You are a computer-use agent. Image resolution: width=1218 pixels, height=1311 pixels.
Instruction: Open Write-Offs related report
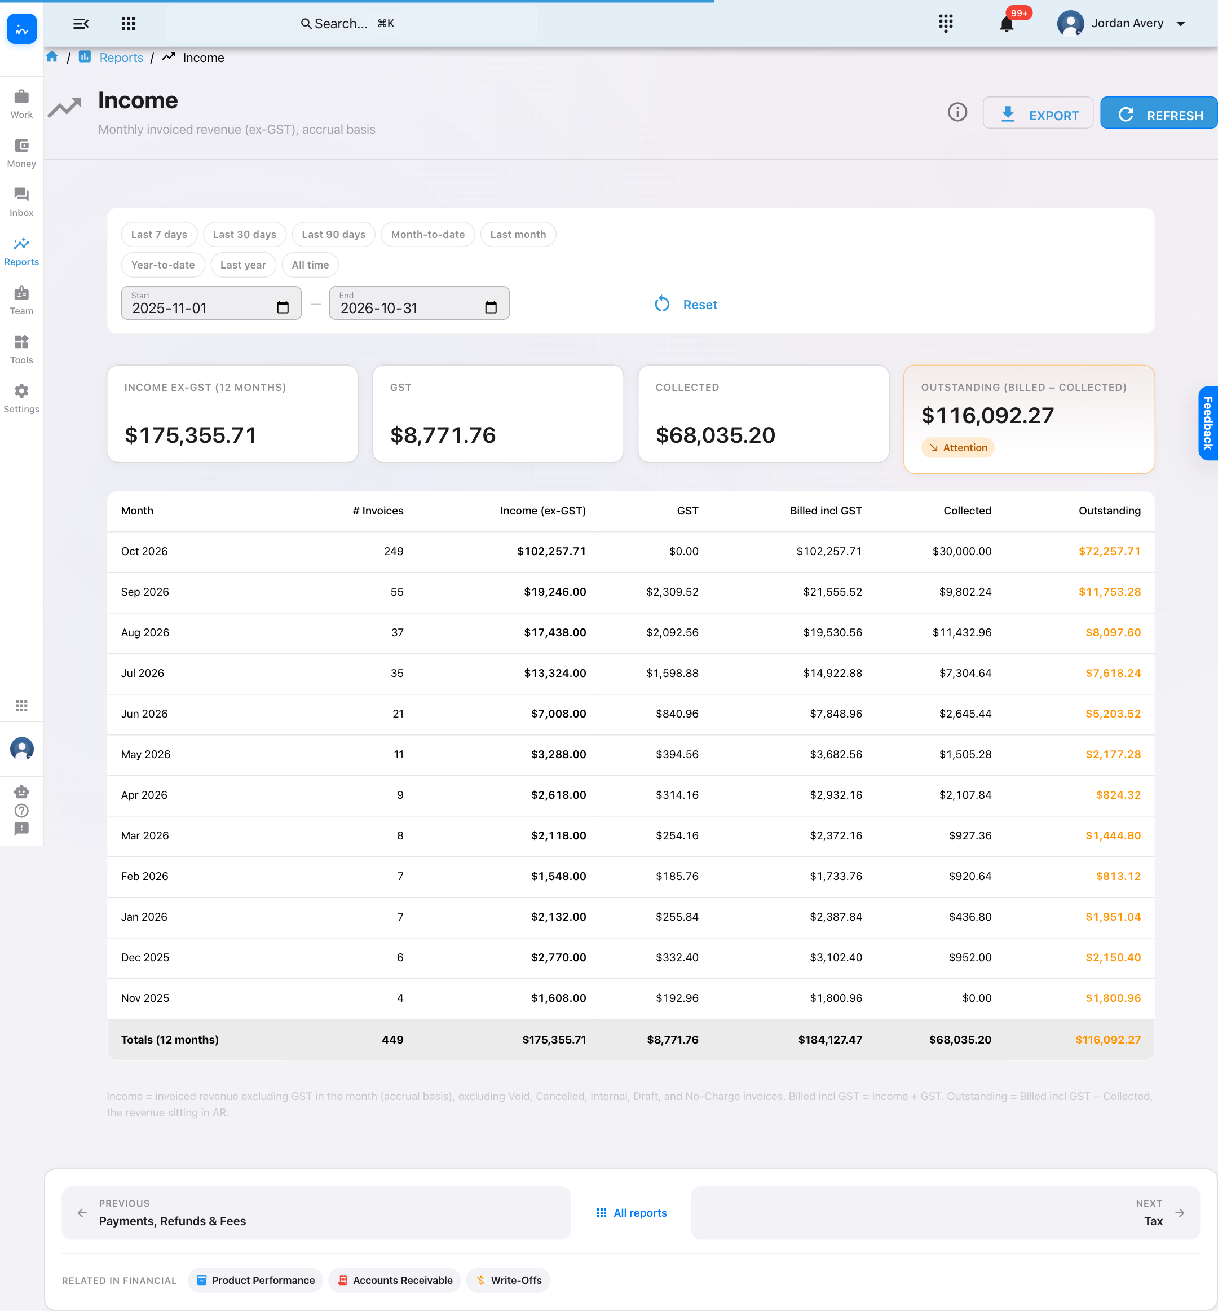pyautogui.click(x=508, y=1280)
